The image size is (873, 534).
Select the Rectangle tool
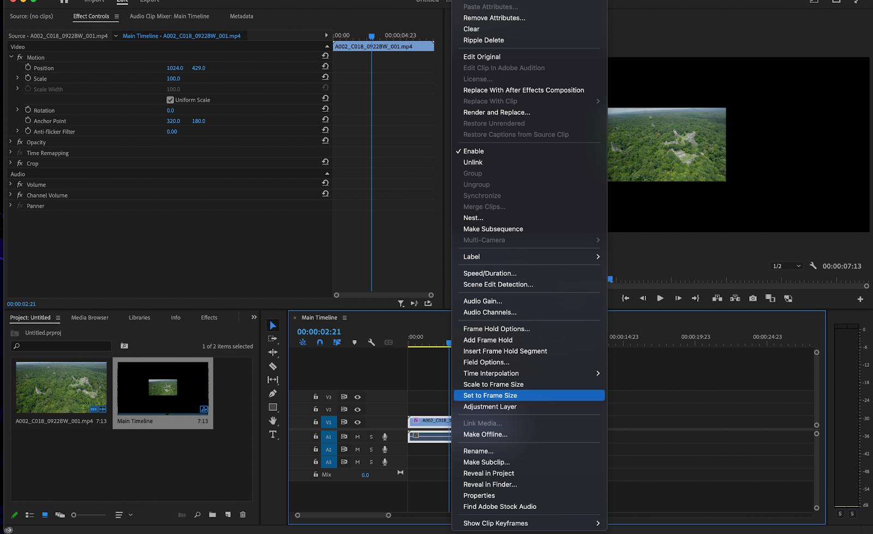pos(273,407)
